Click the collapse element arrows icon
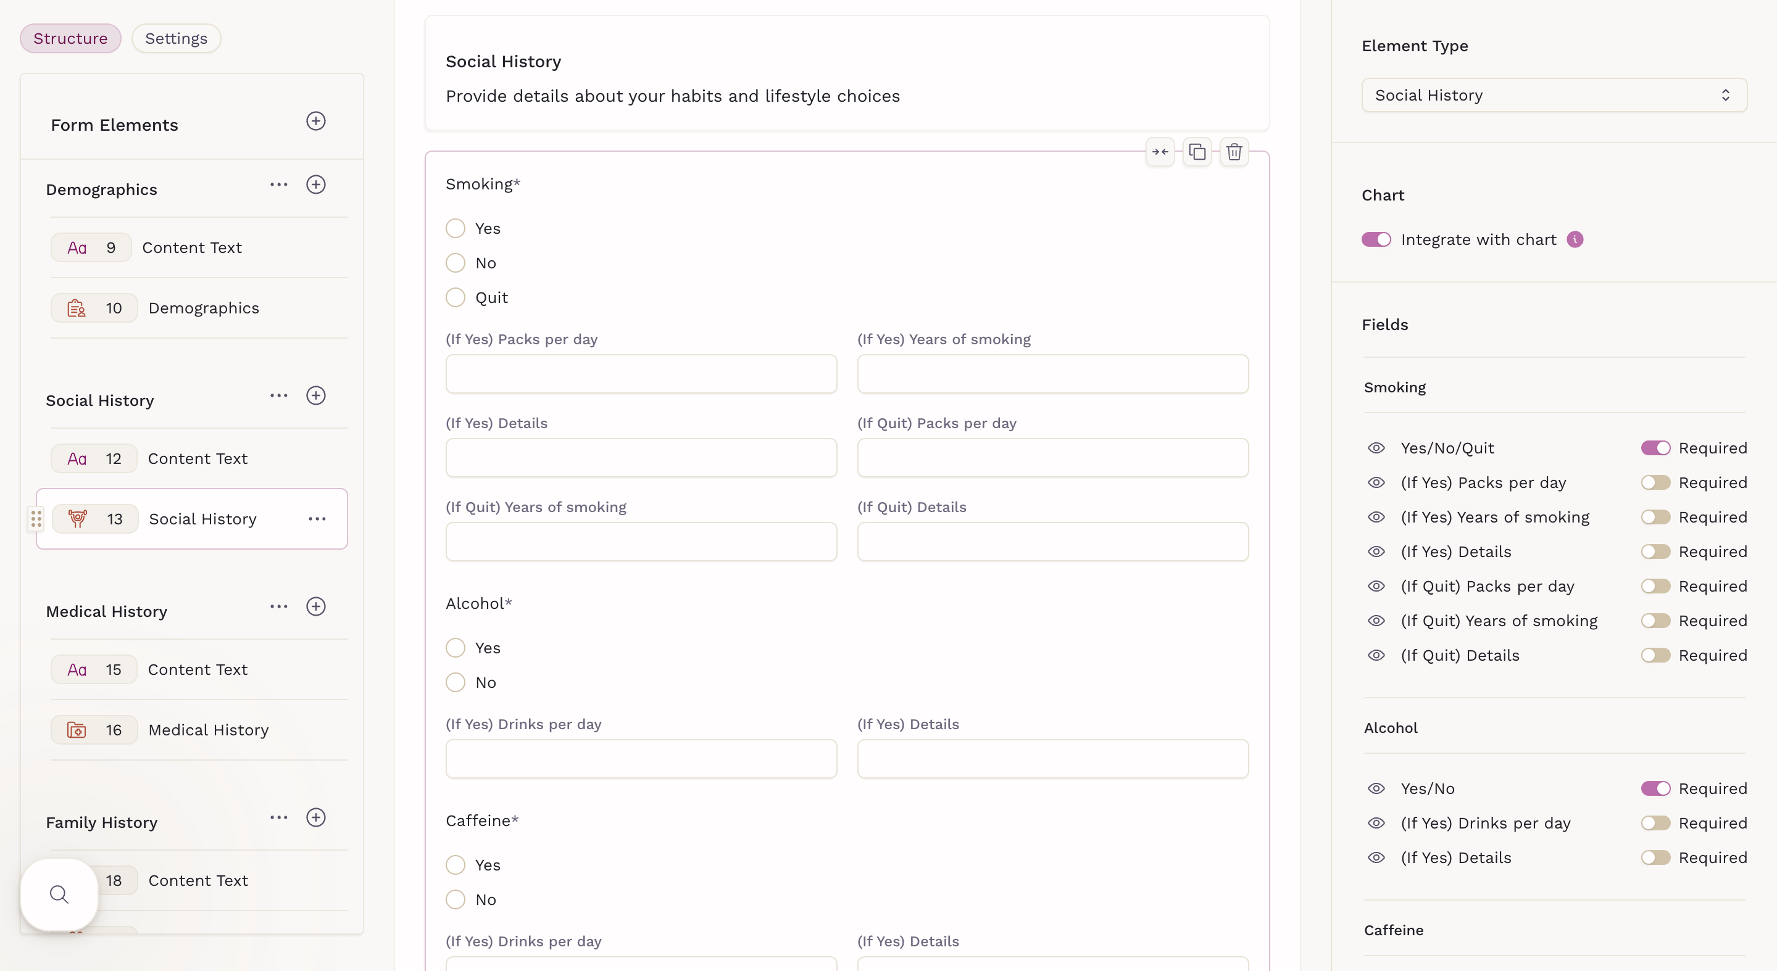 [x=1160, y=152]
